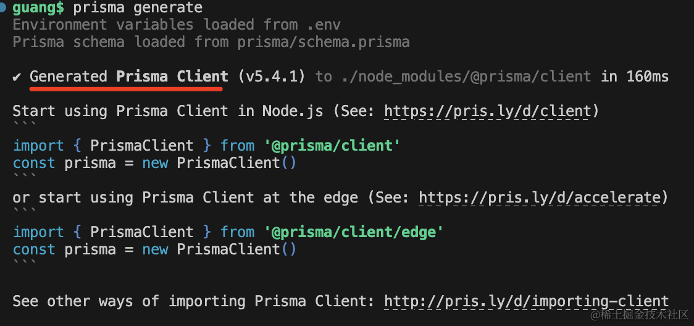Click the '@prisma/client/edge' import string
Image resolution: width=694 pixels, height=326 pixels.
353,232
